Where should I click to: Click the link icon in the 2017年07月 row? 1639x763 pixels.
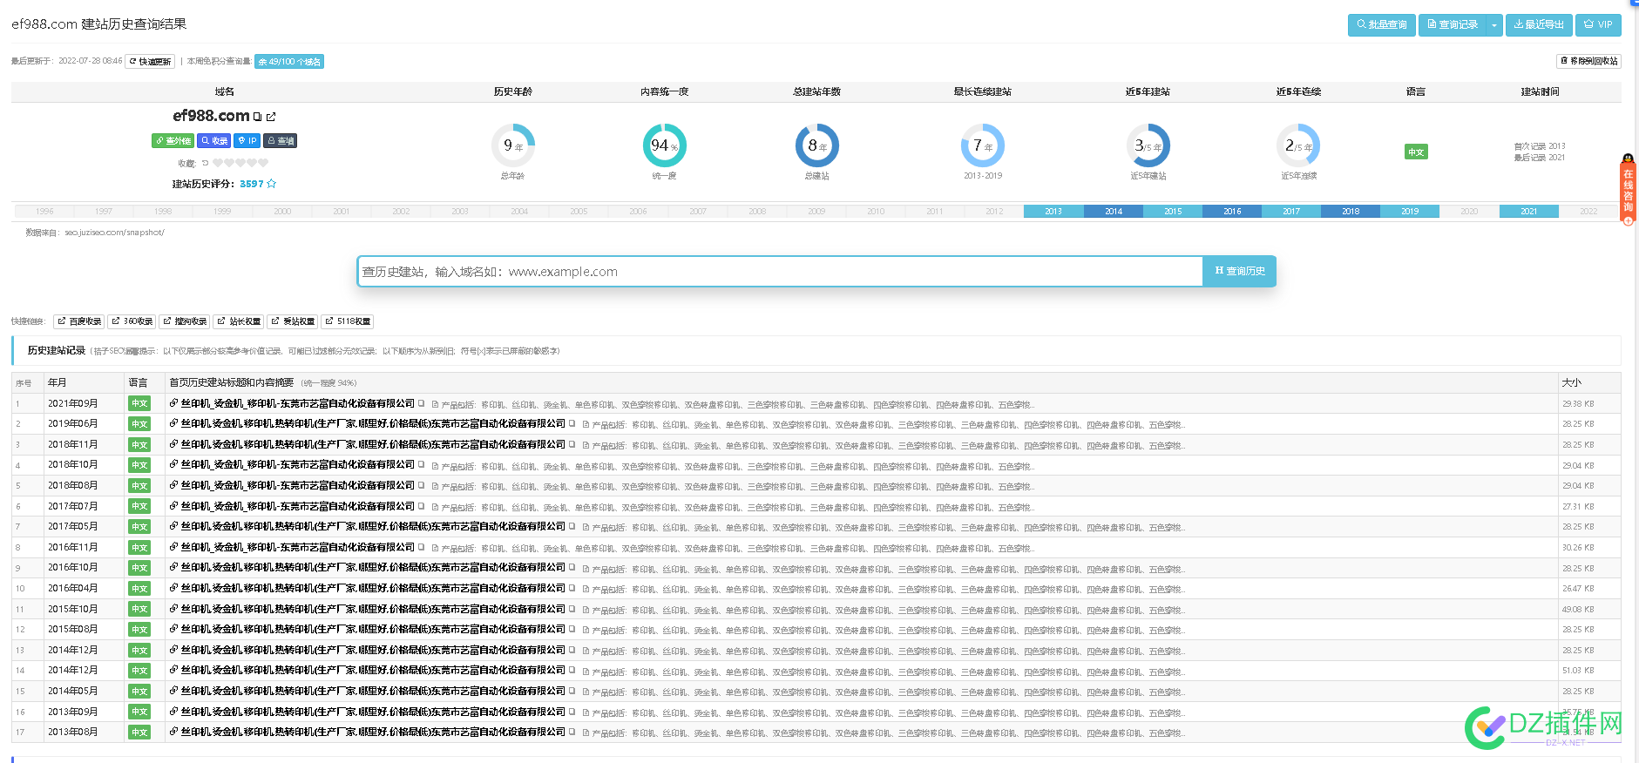pyautogui.click(x=173, y=506)
